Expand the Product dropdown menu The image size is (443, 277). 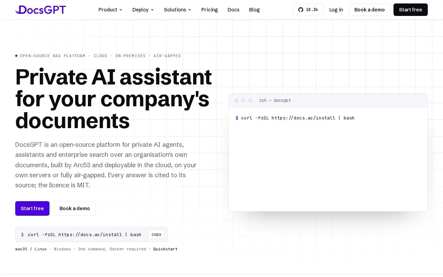point(110,10)
